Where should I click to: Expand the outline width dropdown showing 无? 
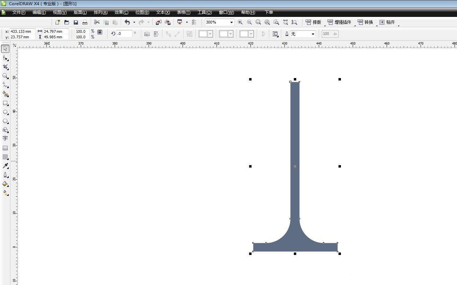[313, 34]
